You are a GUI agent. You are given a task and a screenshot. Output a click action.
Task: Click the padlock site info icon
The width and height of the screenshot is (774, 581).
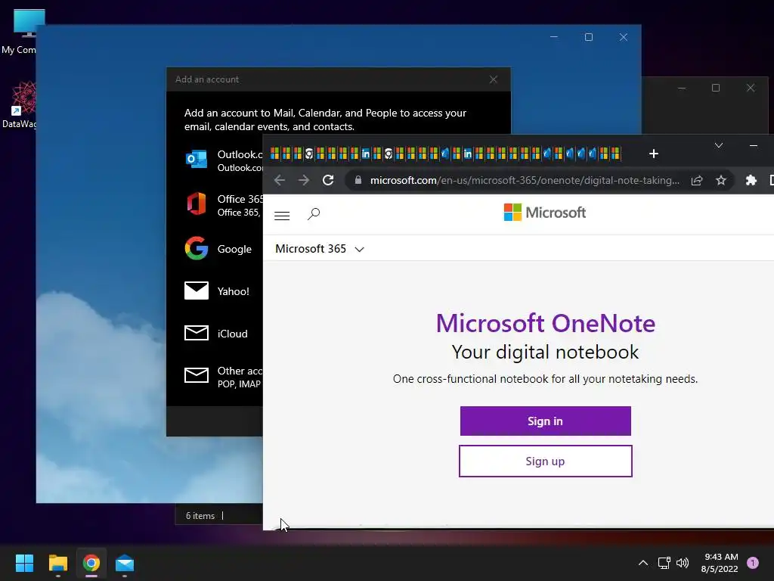358,180
